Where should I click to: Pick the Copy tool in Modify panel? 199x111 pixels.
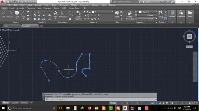coord(35,15)
